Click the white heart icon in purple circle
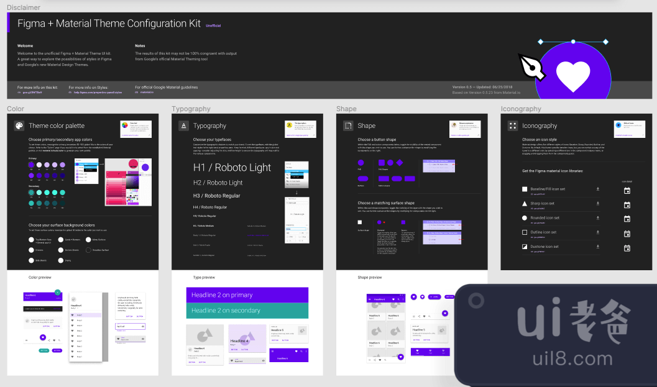This screenshot has width=657, height=387. pos(572,76)
